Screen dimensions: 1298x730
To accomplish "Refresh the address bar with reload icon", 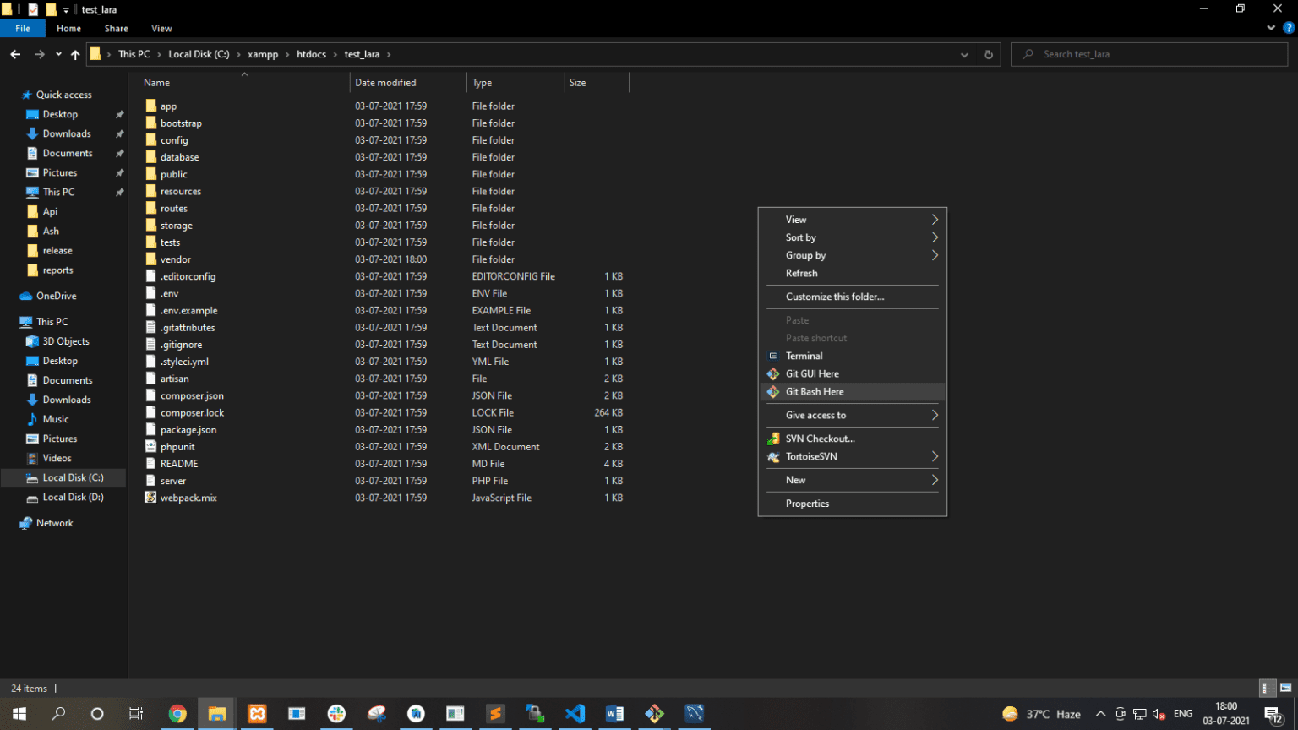I will (988, 55).
